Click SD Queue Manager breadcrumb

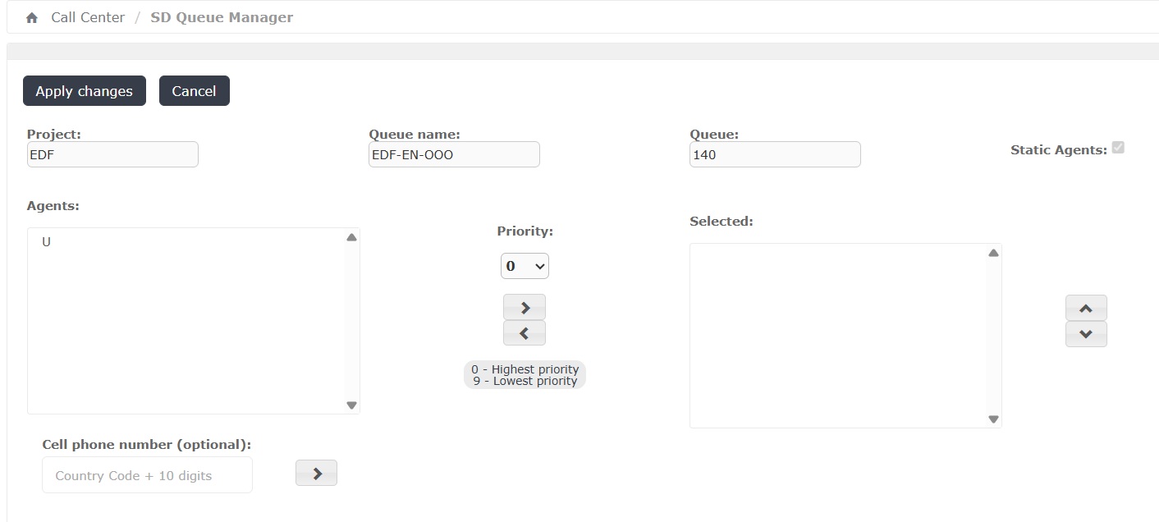[222, 17]
